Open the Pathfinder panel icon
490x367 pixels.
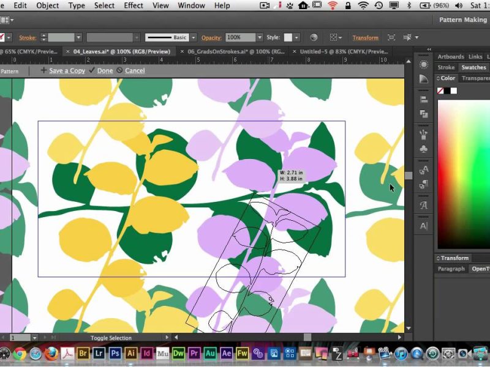click(424, 114)
